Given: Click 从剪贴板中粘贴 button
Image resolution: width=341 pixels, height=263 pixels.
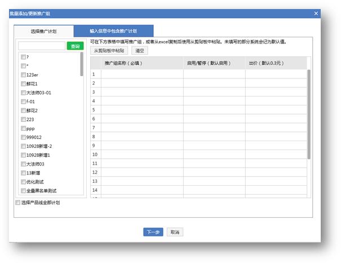Looking at the screenshot, I should click(109, 50).
